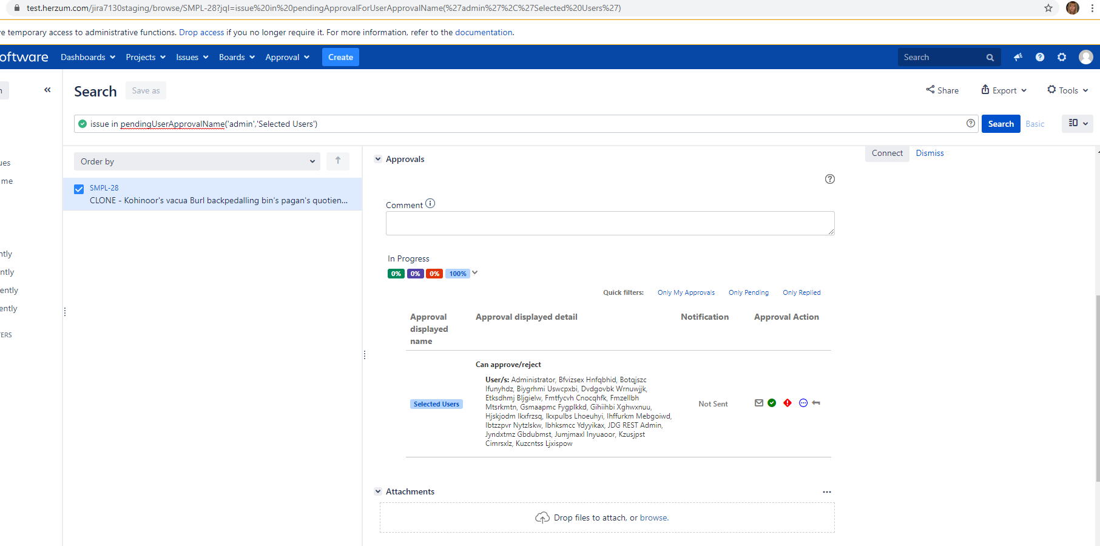This screenshot has height=546, width=1100.
Task: Click the blue Search button
Action: 1000,124
